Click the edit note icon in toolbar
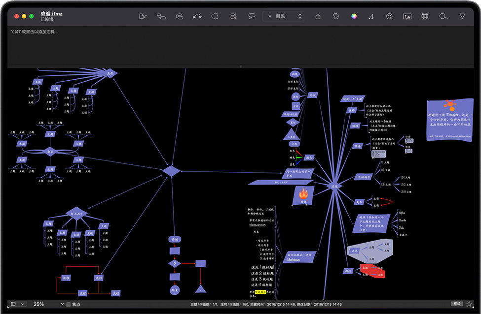The image size is (481, 314). pos(143,16)
